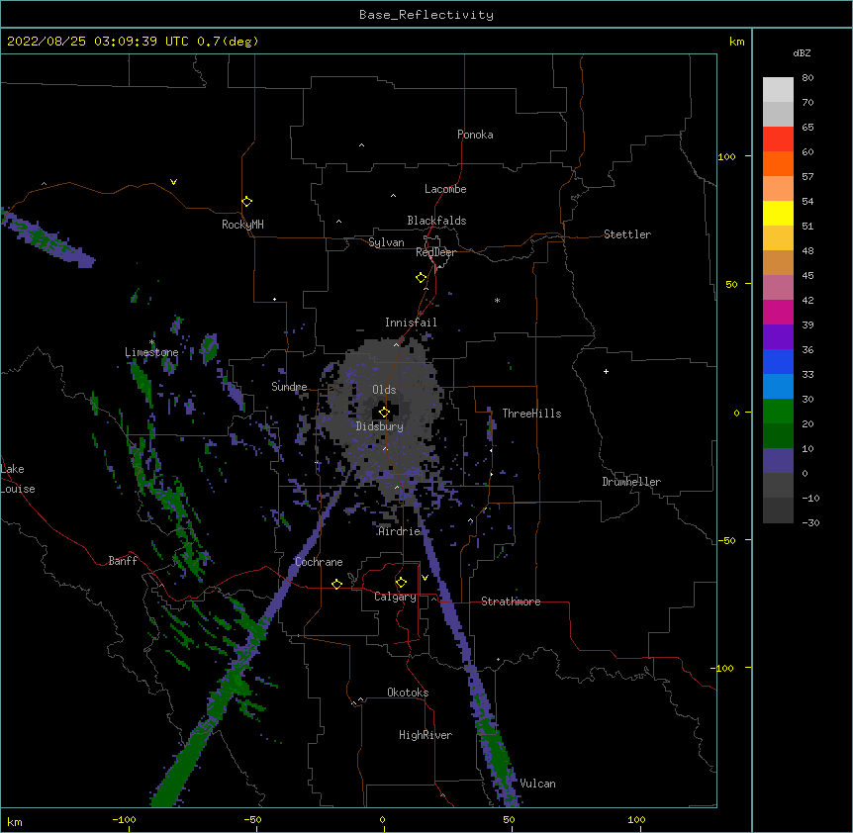Click the Sundre label

289,387
